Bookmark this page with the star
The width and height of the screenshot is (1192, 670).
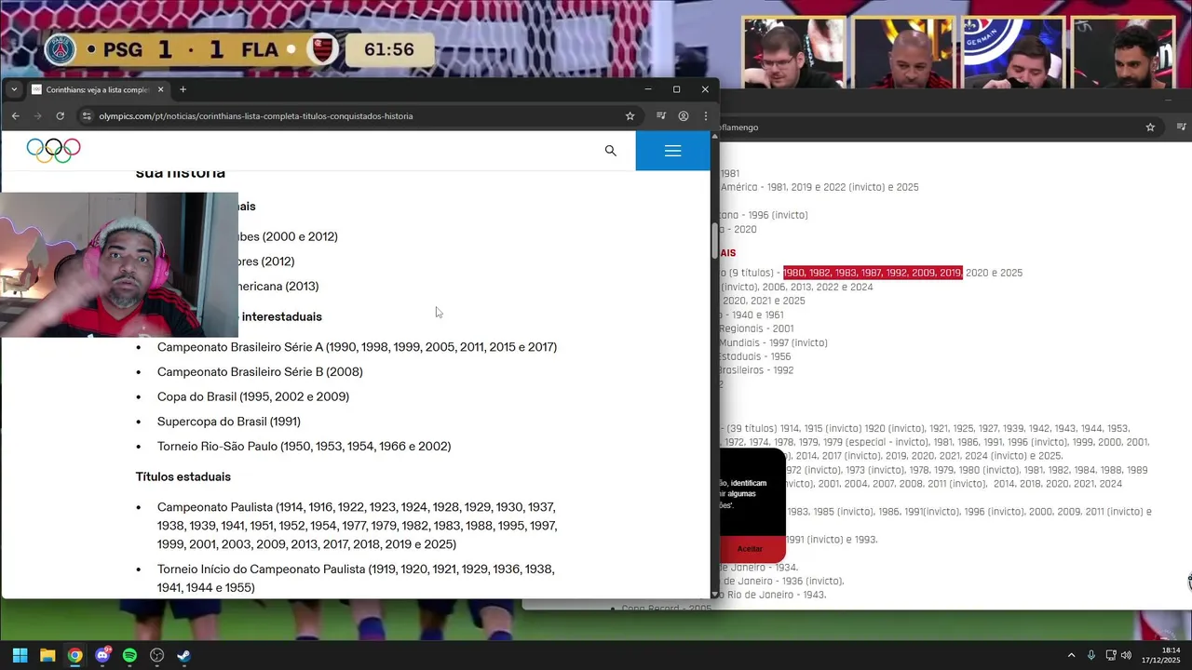click(x=630, y=116)
